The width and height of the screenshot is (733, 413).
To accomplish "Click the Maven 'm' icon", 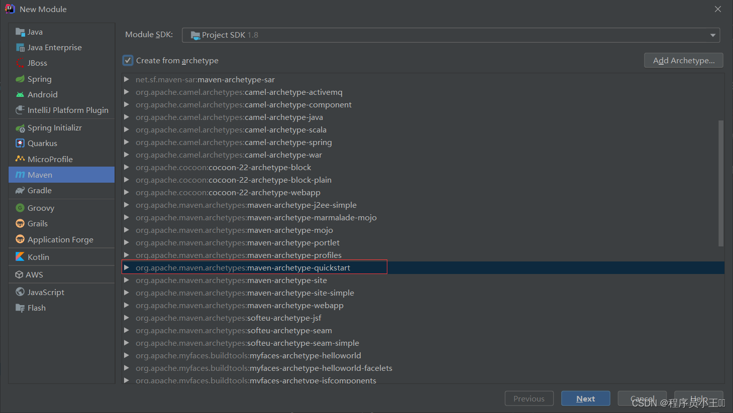I will tap(20, 175).
